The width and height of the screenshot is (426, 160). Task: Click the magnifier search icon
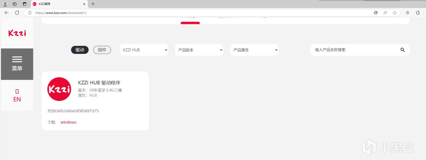coord(403,50)
